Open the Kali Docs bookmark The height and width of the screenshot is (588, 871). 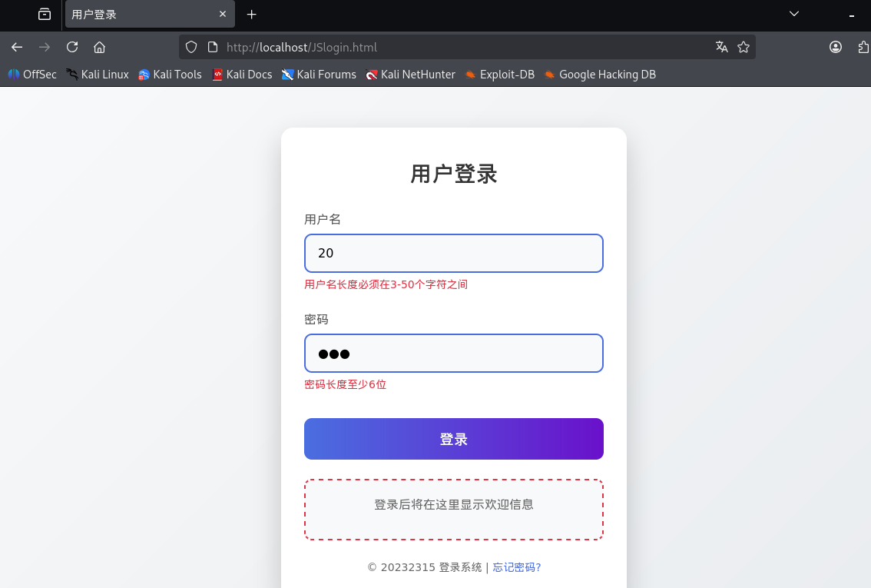pyautogui.click(x=242, y=75)
